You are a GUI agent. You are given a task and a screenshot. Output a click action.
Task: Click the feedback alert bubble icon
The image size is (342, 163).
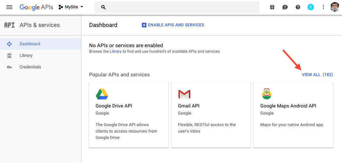pos(285,7)
